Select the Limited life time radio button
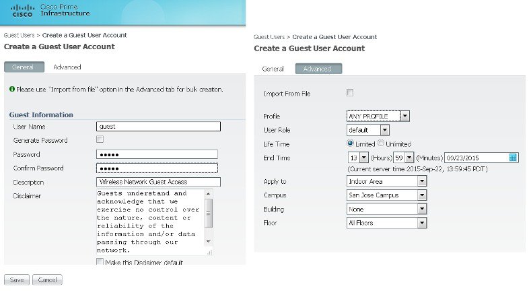Screen dimensions: 531x291 tap(350, 143)
